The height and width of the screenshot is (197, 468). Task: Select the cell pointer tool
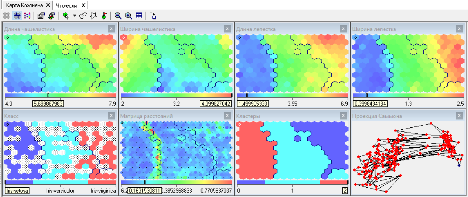[66, 16]
